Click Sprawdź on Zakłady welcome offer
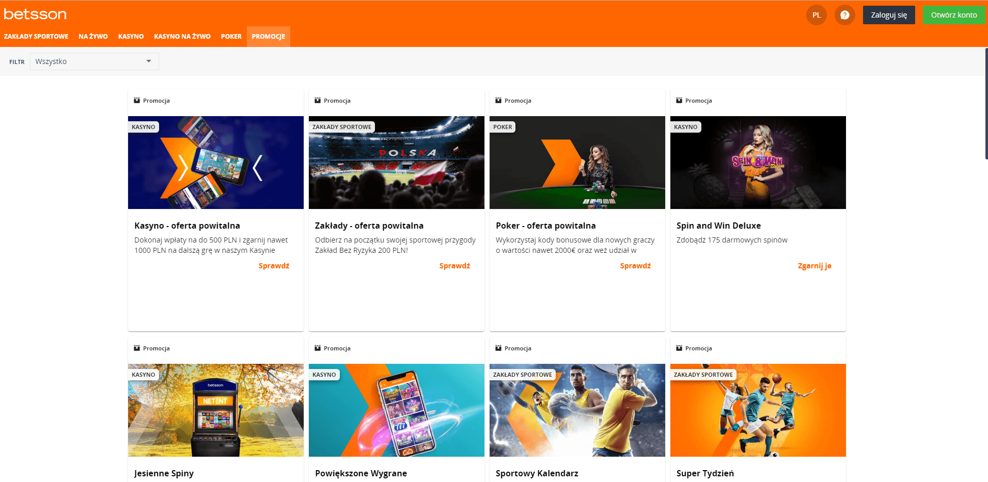The width and height of the screenshot is (988, 482). coord(454,265)
